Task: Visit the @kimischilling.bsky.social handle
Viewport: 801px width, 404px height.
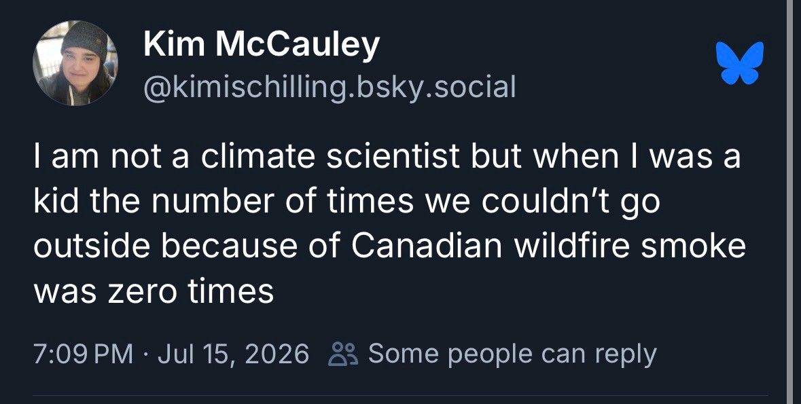Action: pyautogui.click(x=330, y=87)
